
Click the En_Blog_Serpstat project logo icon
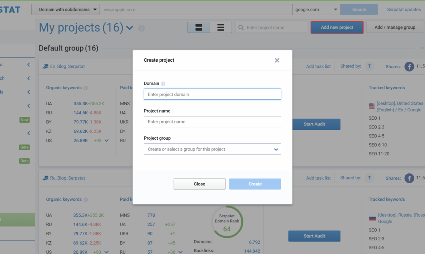(x=45, y=66)
